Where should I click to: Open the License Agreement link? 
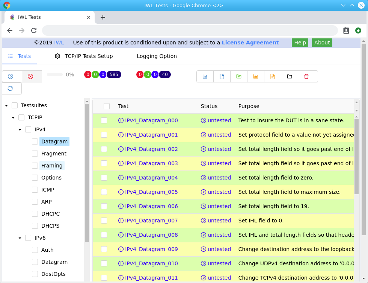[250, 43]
